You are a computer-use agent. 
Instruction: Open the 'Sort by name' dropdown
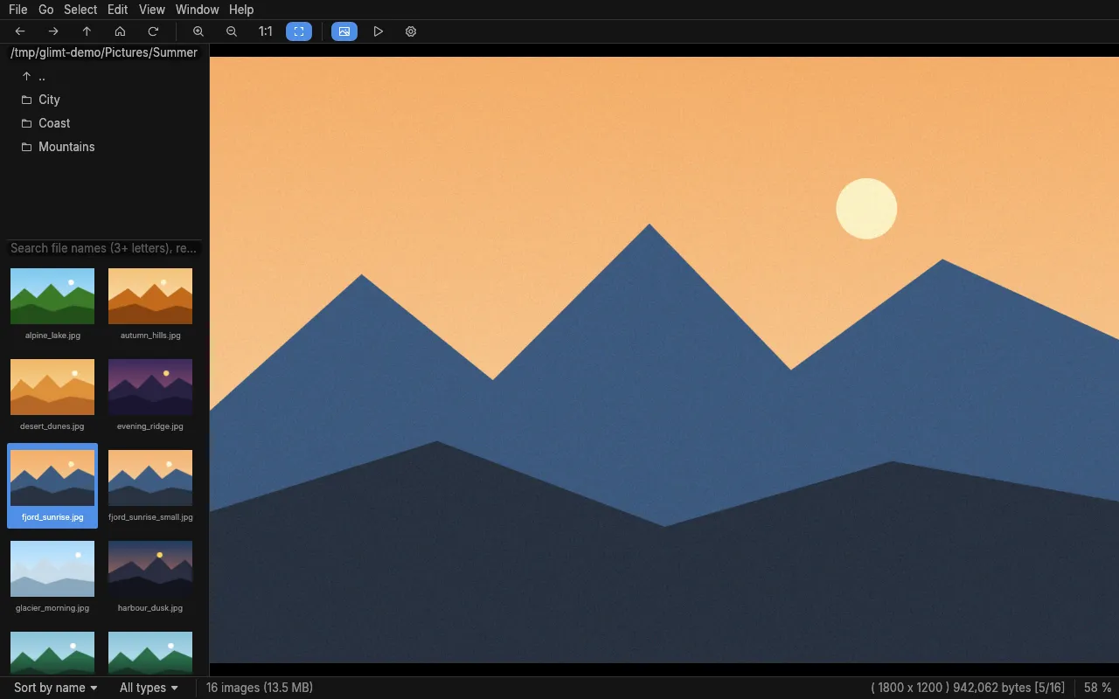coord(56,688)
